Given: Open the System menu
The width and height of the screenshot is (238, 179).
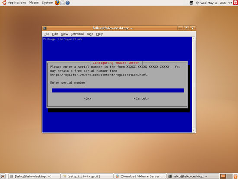Looking at the screenshot, I should pos(48,3).
